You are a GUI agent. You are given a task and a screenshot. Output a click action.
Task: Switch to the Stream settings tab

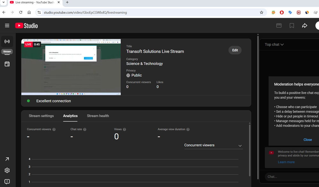[x=41, y=116]
